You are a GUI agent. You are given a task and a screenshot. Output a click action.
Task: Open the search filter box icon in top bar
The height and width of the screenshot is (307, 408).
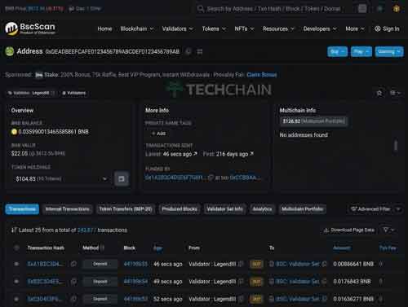362,9
